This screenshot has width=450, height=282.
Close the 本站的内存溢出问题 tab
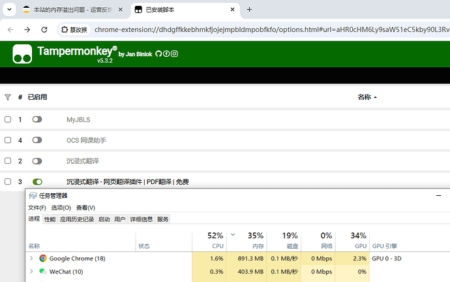pyautogui.click(x=121, y=10)
